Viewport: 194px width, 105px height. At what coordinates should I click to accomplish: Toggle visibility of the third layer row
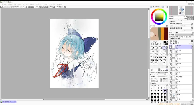coord(171,55)
